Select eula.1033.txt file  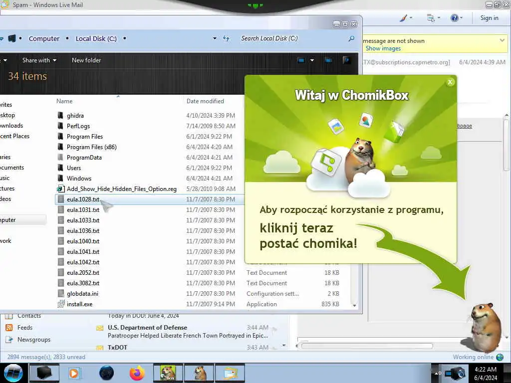click(x=83, y=220)
